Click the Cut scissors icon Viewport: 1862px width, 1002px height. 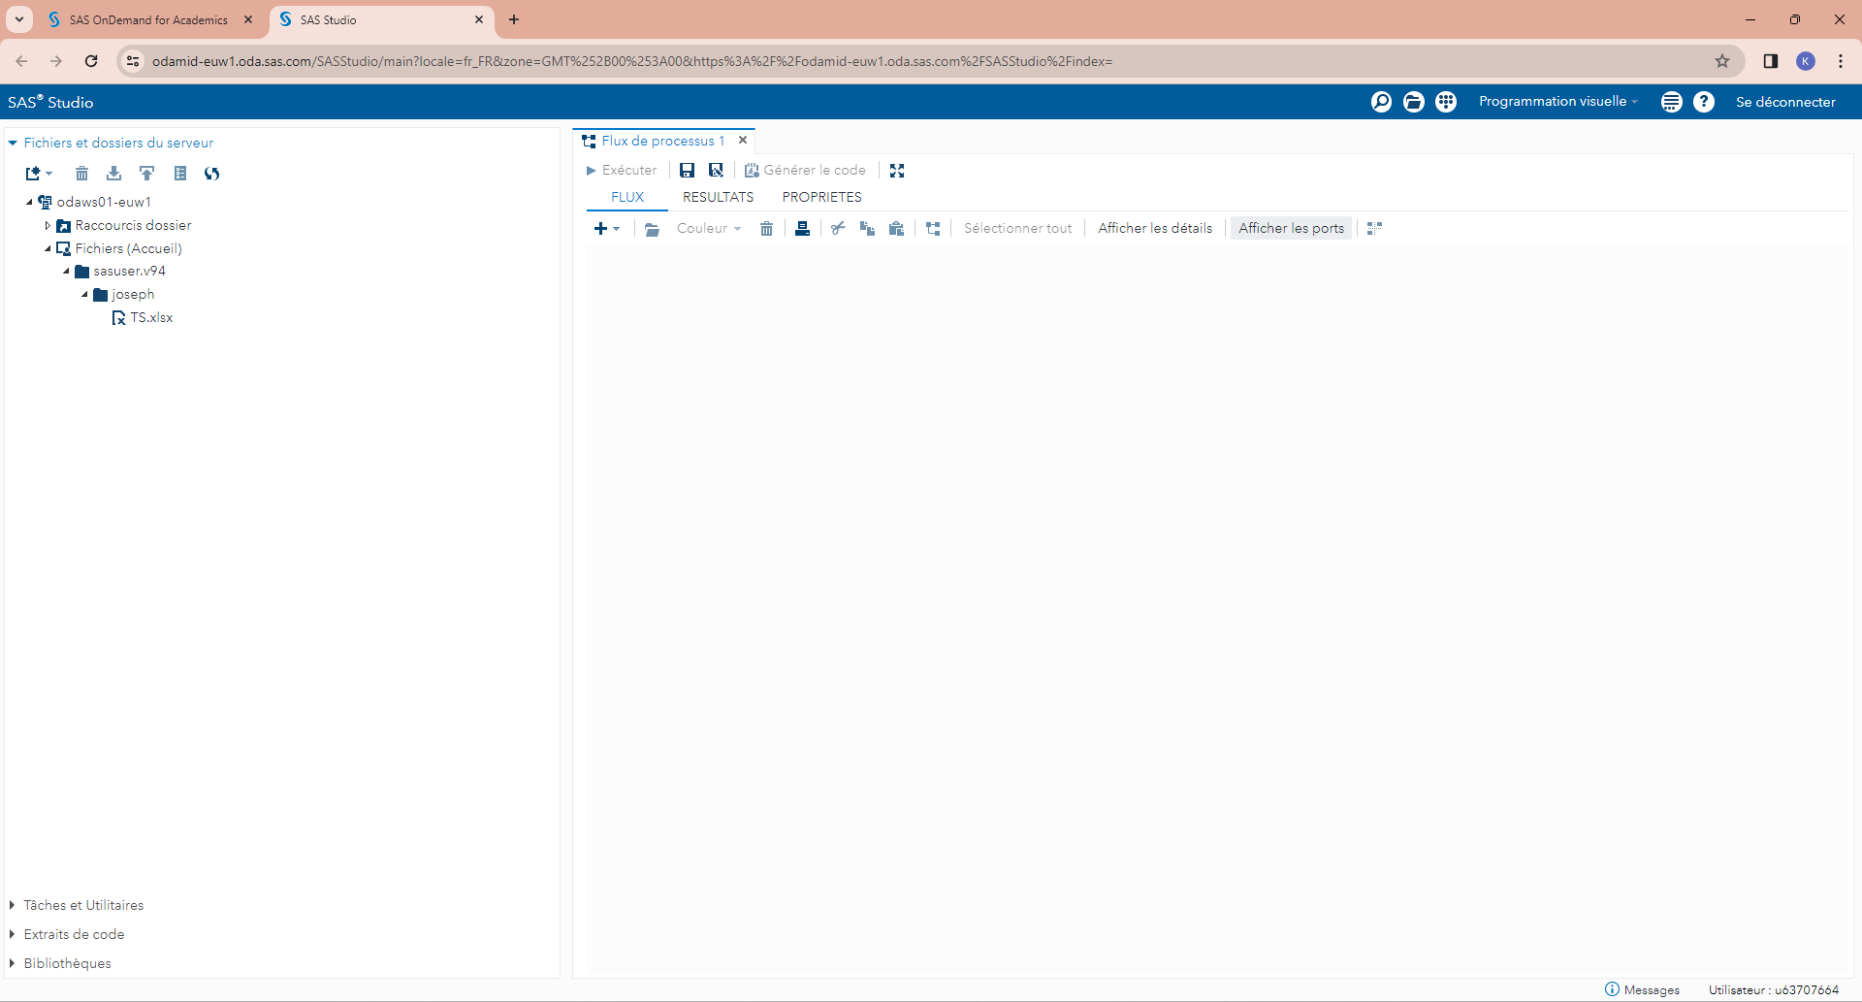[x=838, y=228]
